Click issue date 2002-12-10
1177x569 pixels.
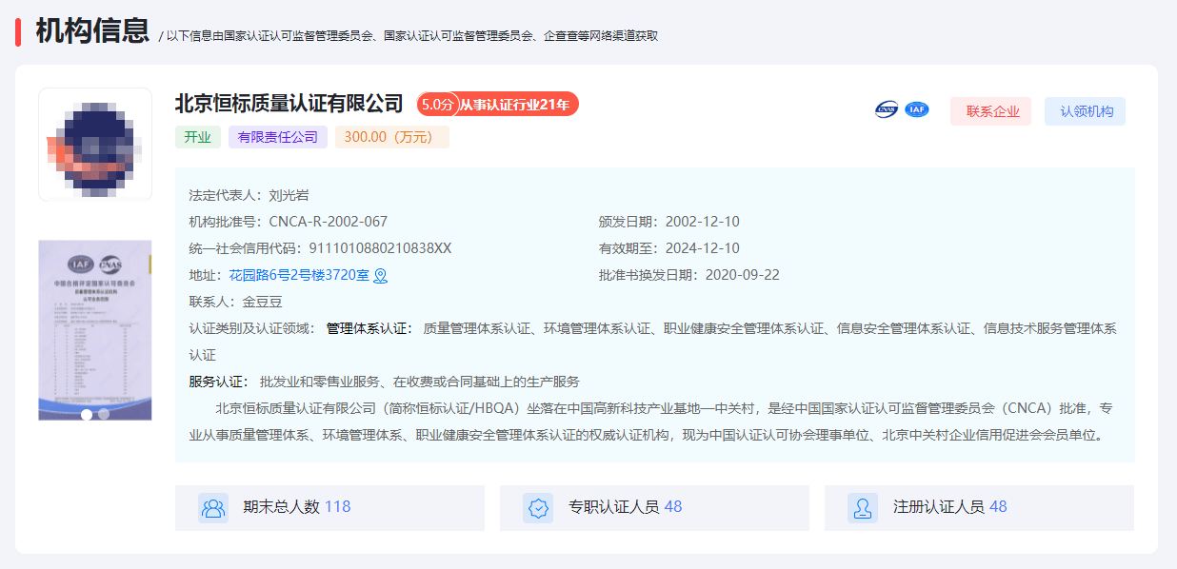[x=703, y=222]
